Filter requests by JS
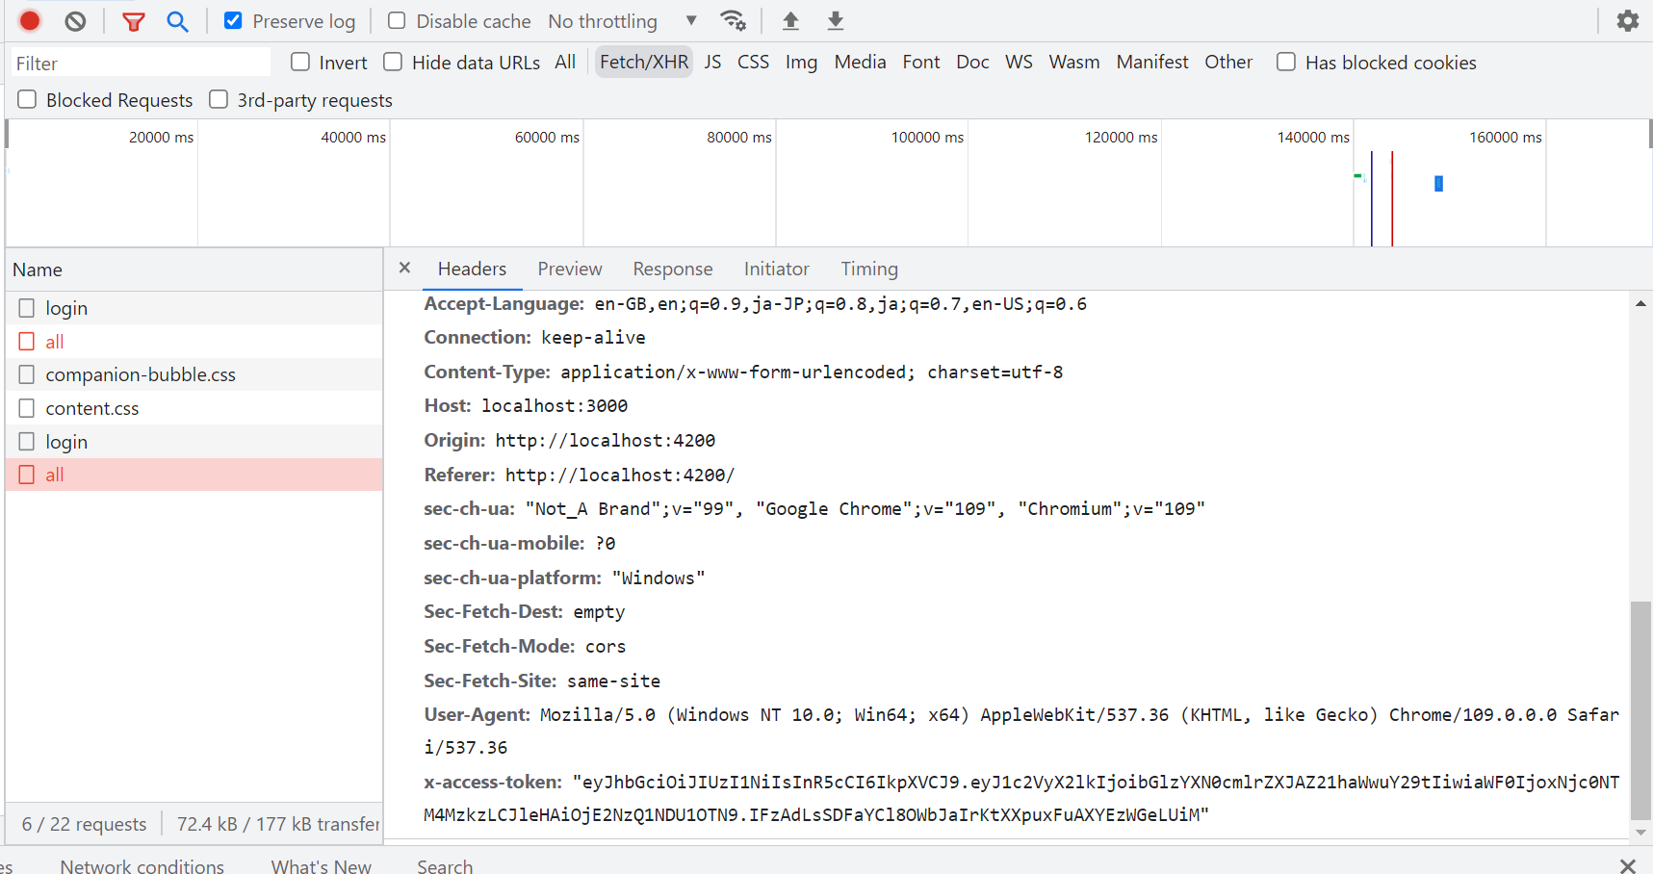This screenshot has width=1653, height=874. pyautogui.click(x=712, y=62)
